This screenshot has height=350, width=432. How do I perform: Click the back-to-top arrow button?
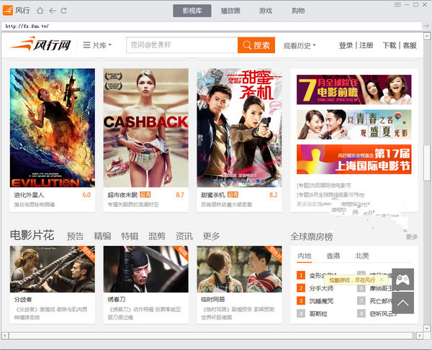point(402,303)
